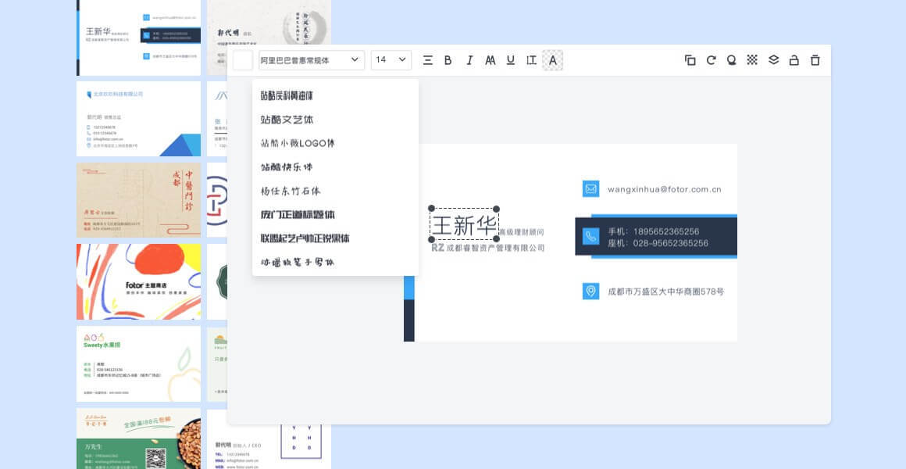The height and width of the screenshot is (469, 906).
Task: Open the Fotor 主题酒店 template
Action: tap(139, 281)
